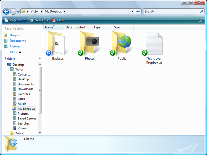Open Pictures favorite link
This screenshot has height=155, width=207.
click(15, 46)
